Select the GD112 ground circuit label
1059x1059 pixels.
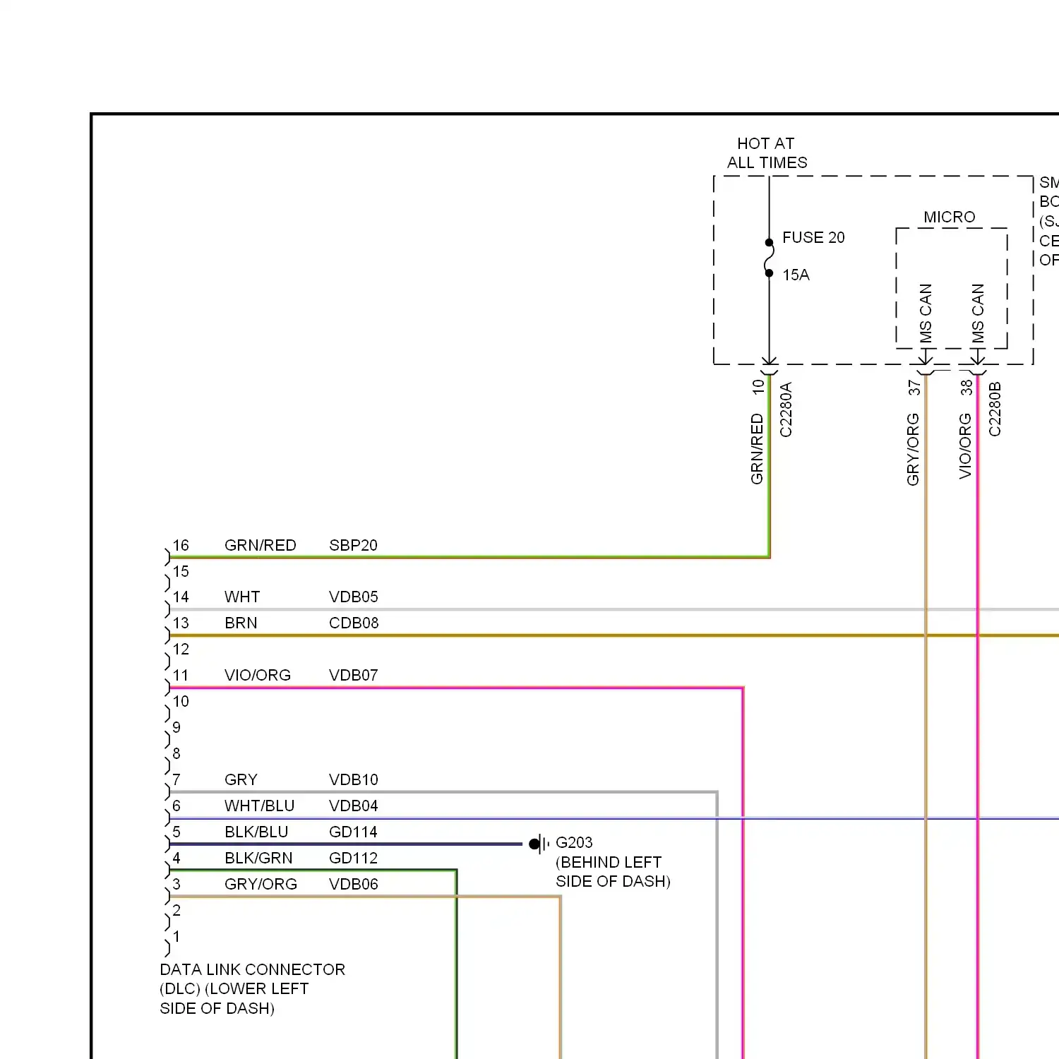tap(353, 858)
